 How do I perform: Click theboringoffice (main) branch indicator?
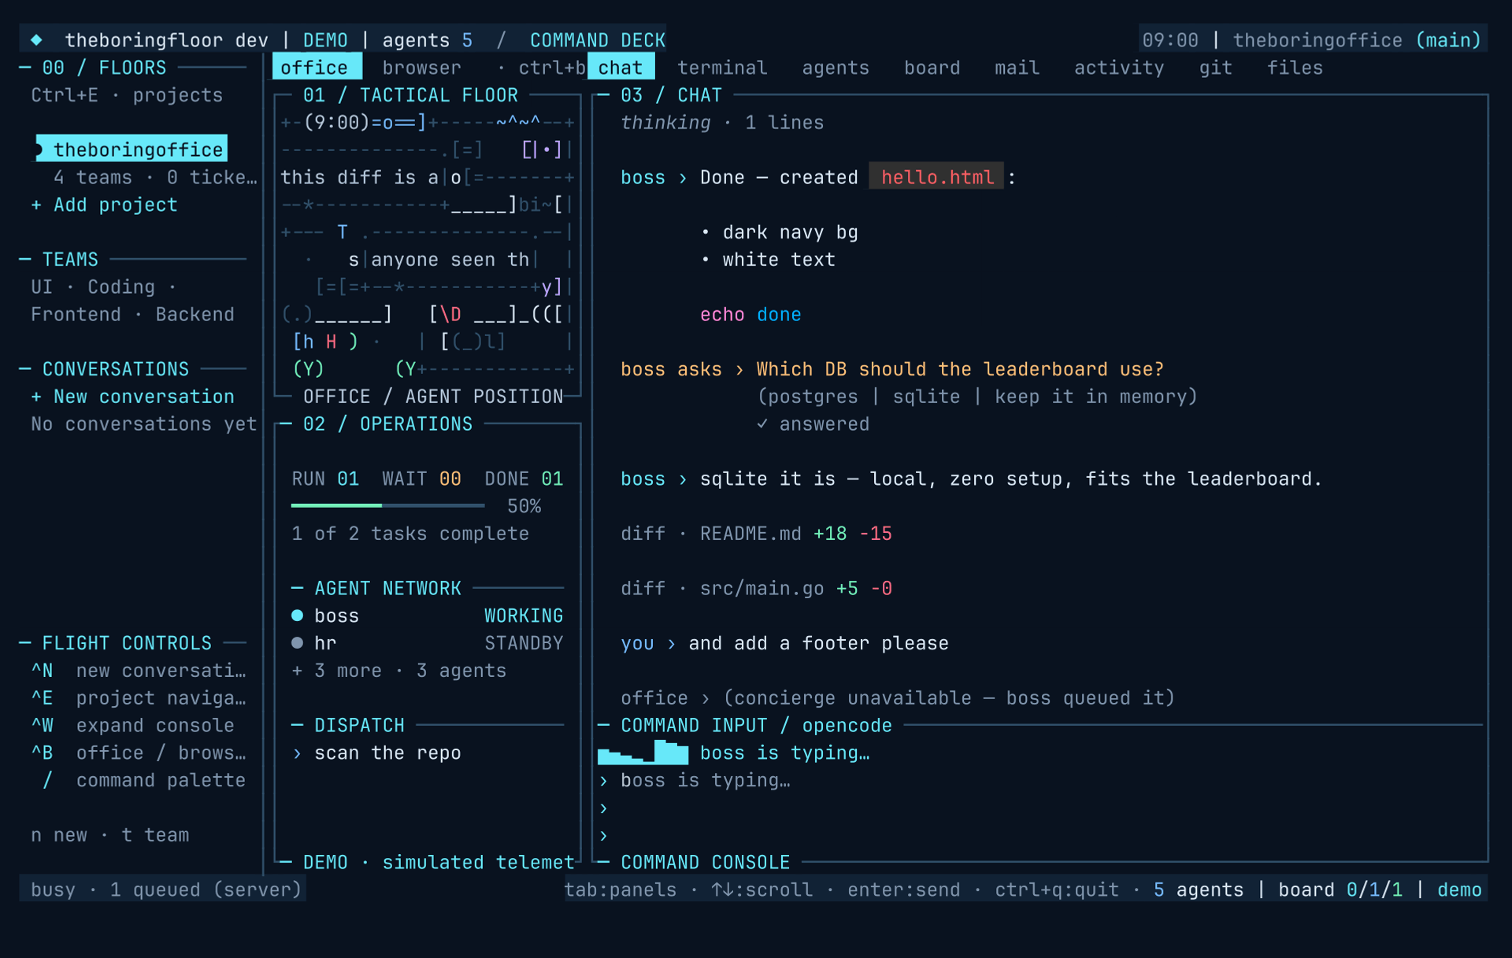[1357, 40]
